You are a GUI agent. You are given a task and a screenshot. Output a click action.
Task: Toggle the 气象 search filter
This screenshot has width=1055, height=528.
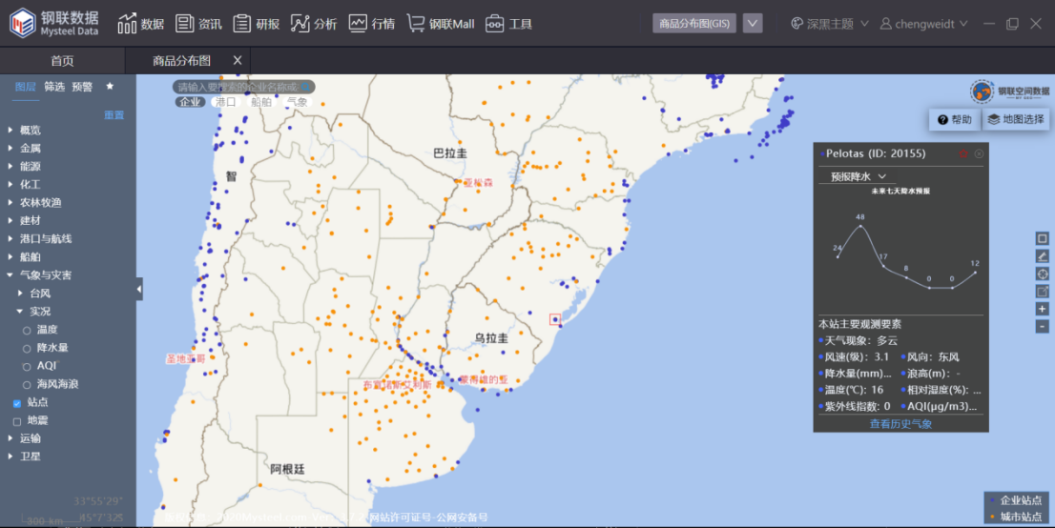click(297, 102)
